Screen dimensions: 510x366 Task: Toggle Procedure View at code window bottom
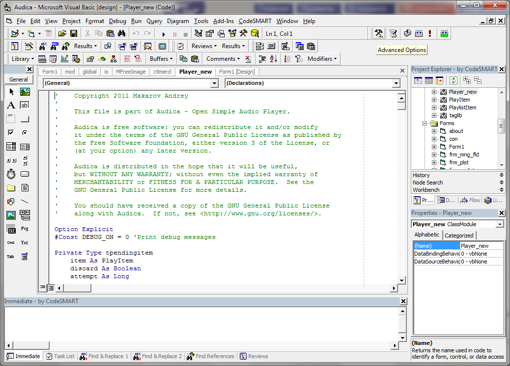click(x=43, y=288)
